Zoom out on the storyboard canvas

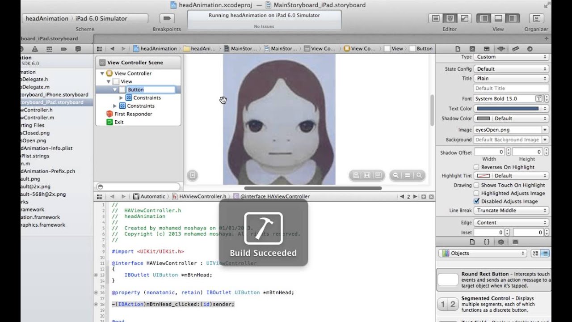coord(395,176)
